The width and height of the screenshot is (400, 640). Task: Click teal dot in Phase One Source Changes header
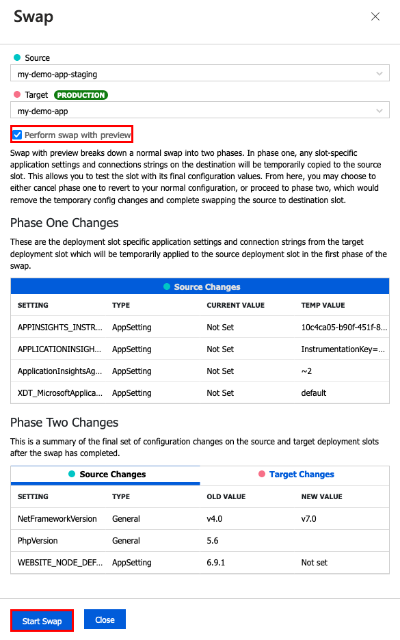tap(167, 286)
